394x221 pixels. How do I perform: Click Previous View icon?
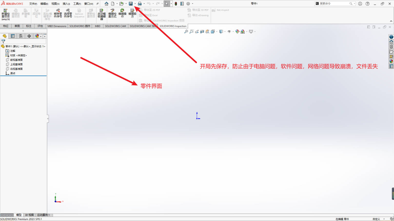tap(197, 31)
